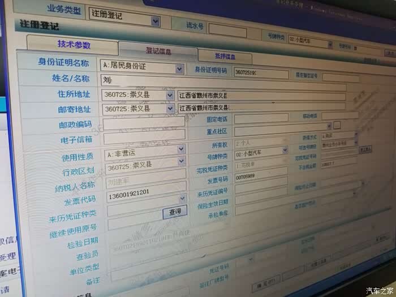Click the 检验日期 label

(83, 243)
